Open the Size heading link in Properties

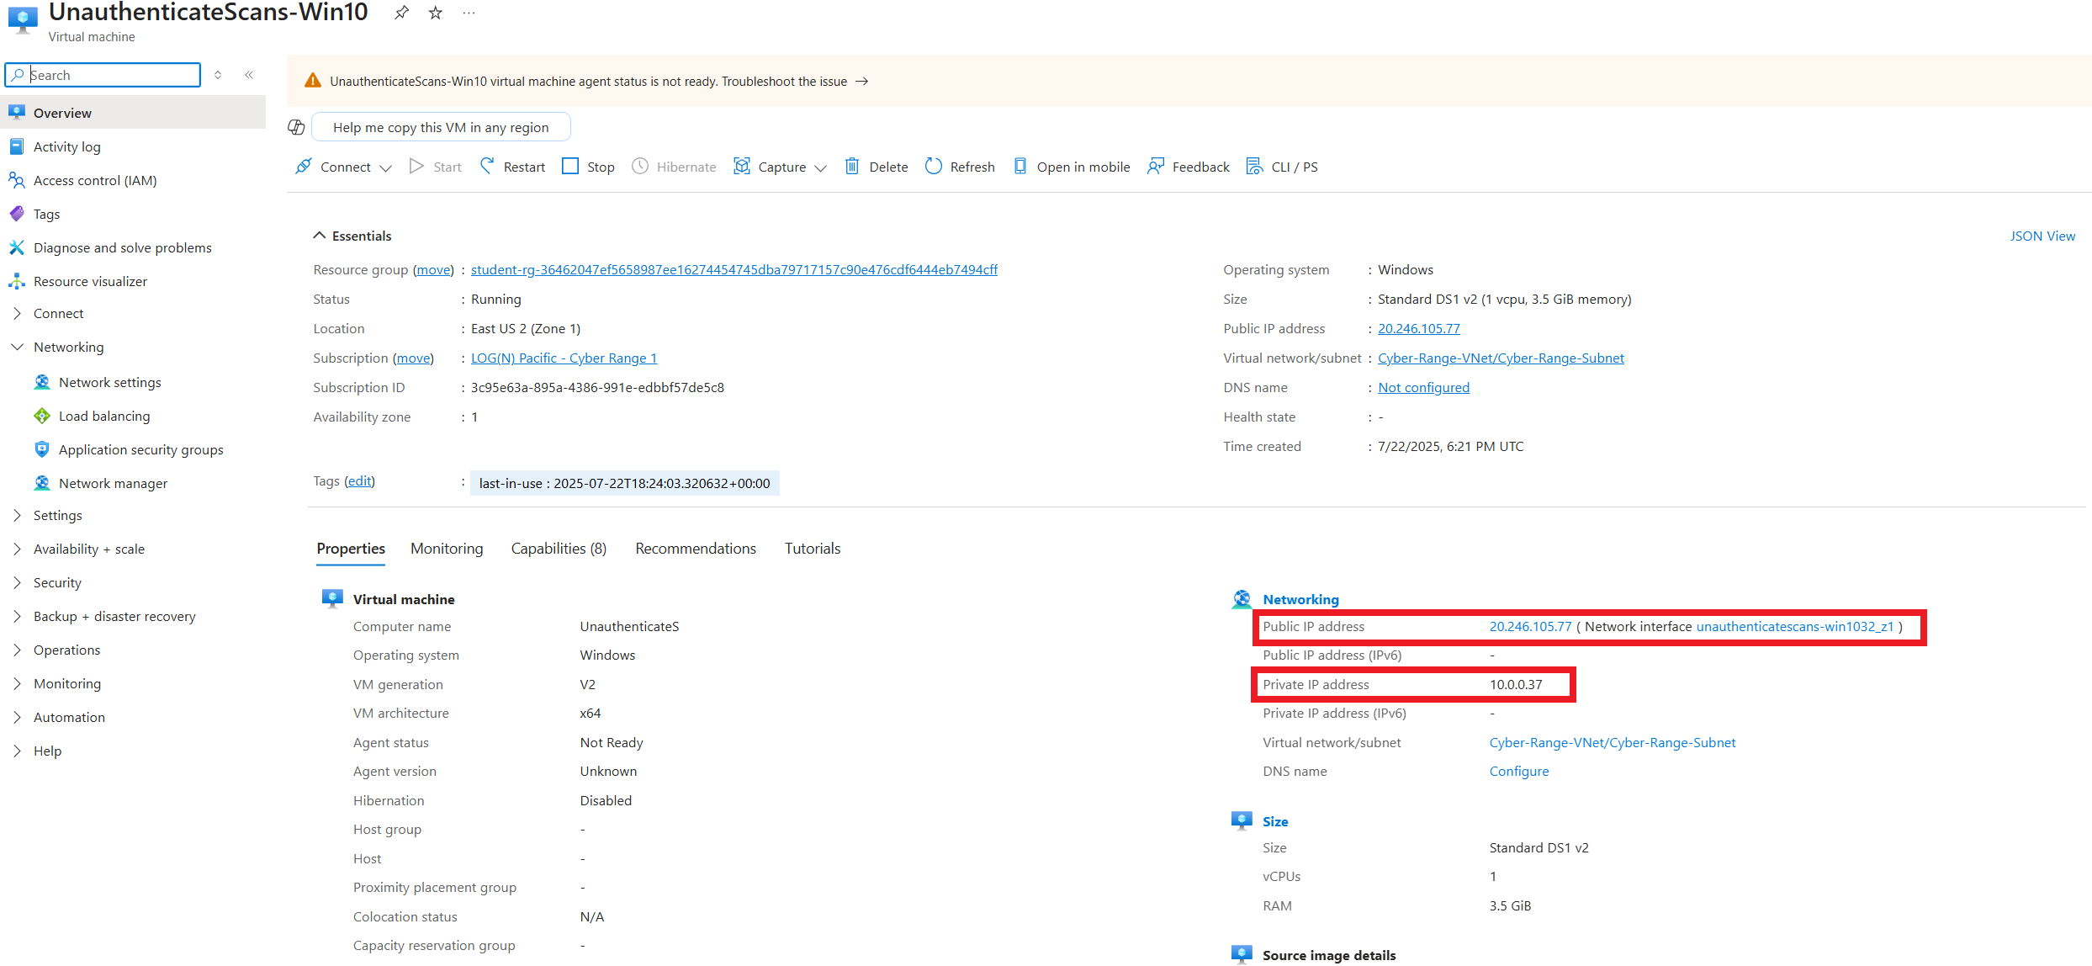click(1275, 821)
